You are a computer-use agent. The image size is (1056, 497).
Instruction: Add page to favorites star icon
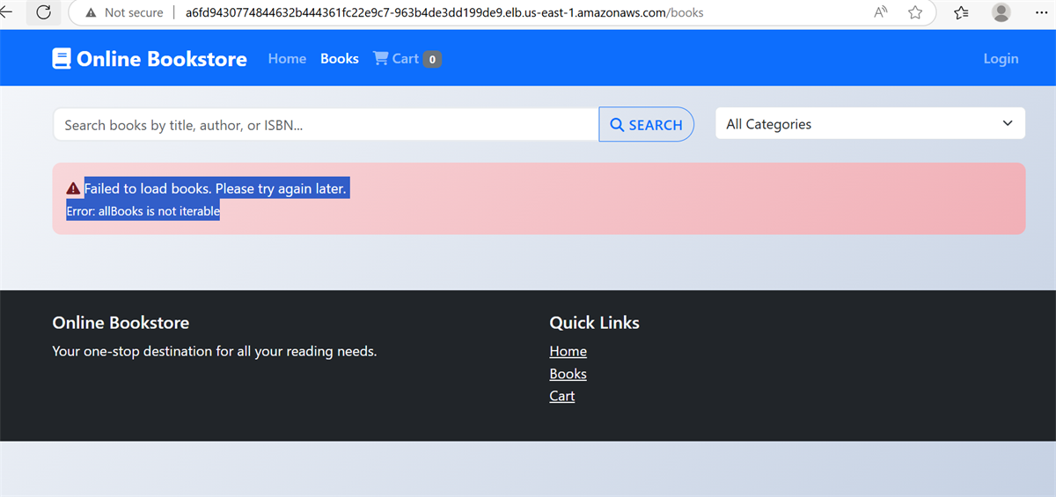(x=915, y=13)
